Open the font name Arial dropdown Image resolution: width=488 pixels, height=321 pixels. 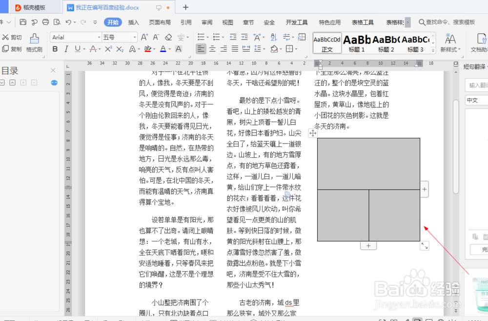(x=99, y=38)
